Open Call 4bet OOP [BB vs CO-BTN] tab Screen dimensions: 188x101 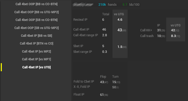(37, 4)
